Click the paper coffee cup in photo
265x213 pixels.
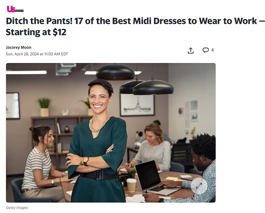[x=131, y=185]
